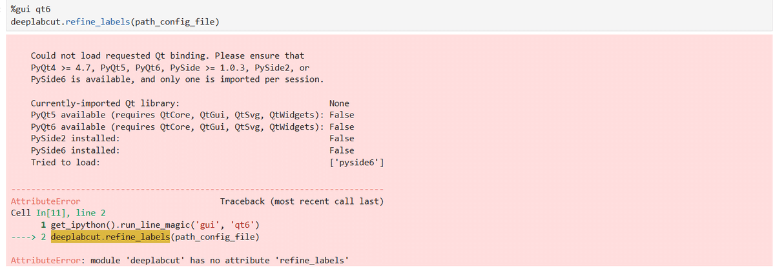Click the dashed separator above the traceback

tap(198, 190)
